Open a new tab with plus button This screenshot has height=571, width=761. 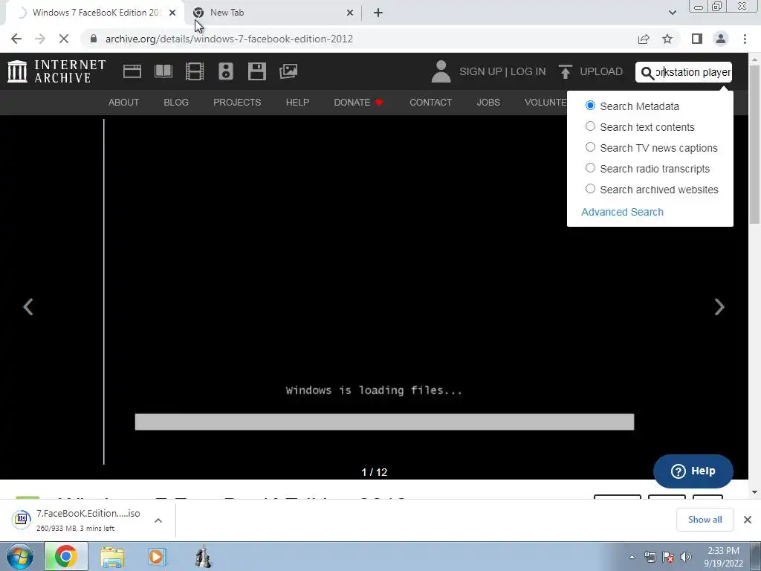378,13
